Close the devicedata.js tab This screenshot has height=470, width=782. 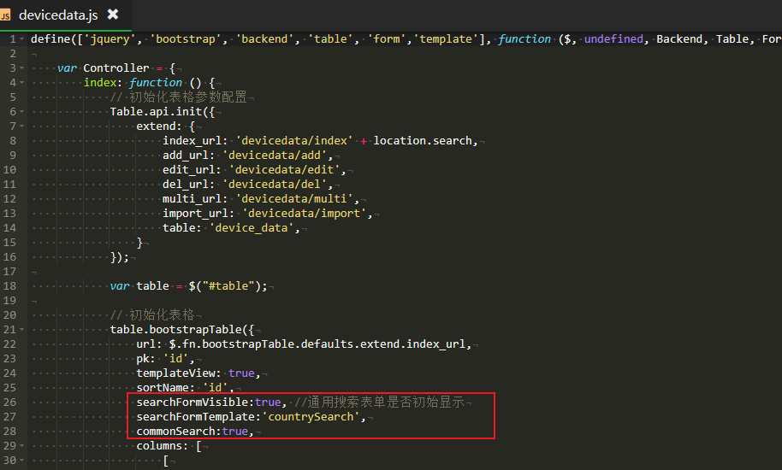(113, 15)
